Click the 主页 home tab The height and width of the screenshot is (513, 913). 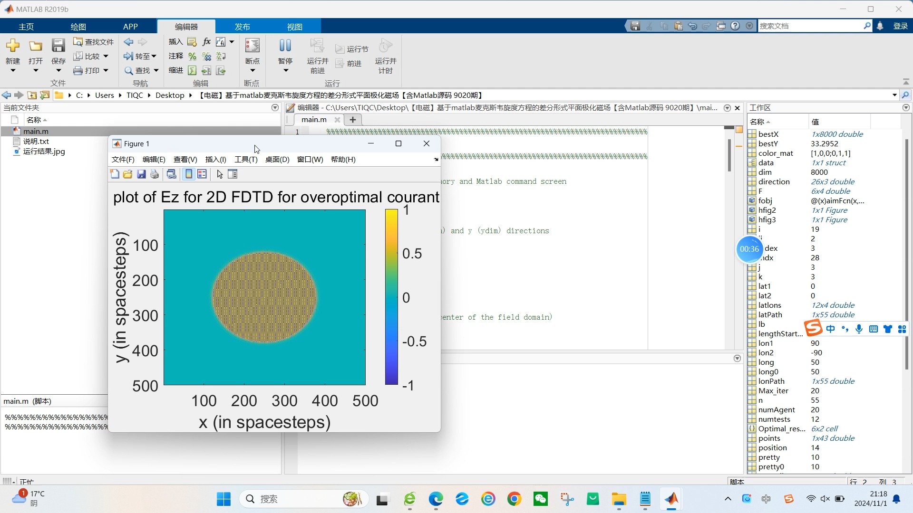tap(26, 26)
